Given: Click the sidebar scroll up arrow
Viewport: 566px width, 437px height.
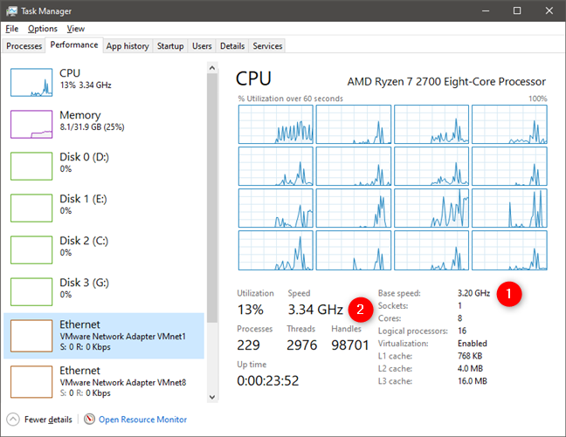Looking at the screenshot, I should 212,68.
